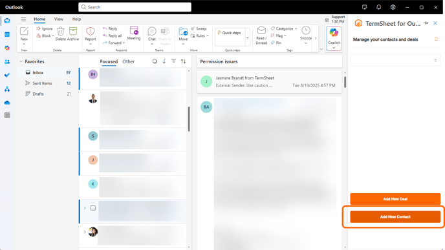
Task: Select the Other inbox tab
Action: [x=128, y=61]
